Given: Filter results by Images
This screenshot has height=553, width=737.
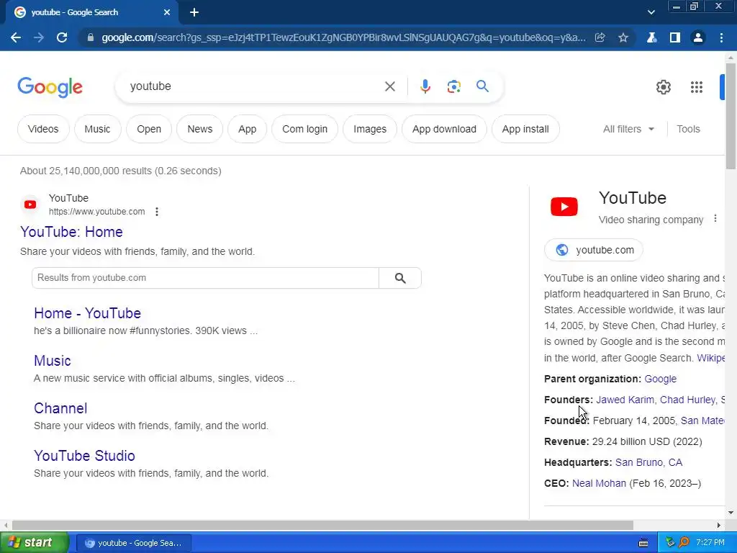Looking at the screenshot, I should point(370,130).
